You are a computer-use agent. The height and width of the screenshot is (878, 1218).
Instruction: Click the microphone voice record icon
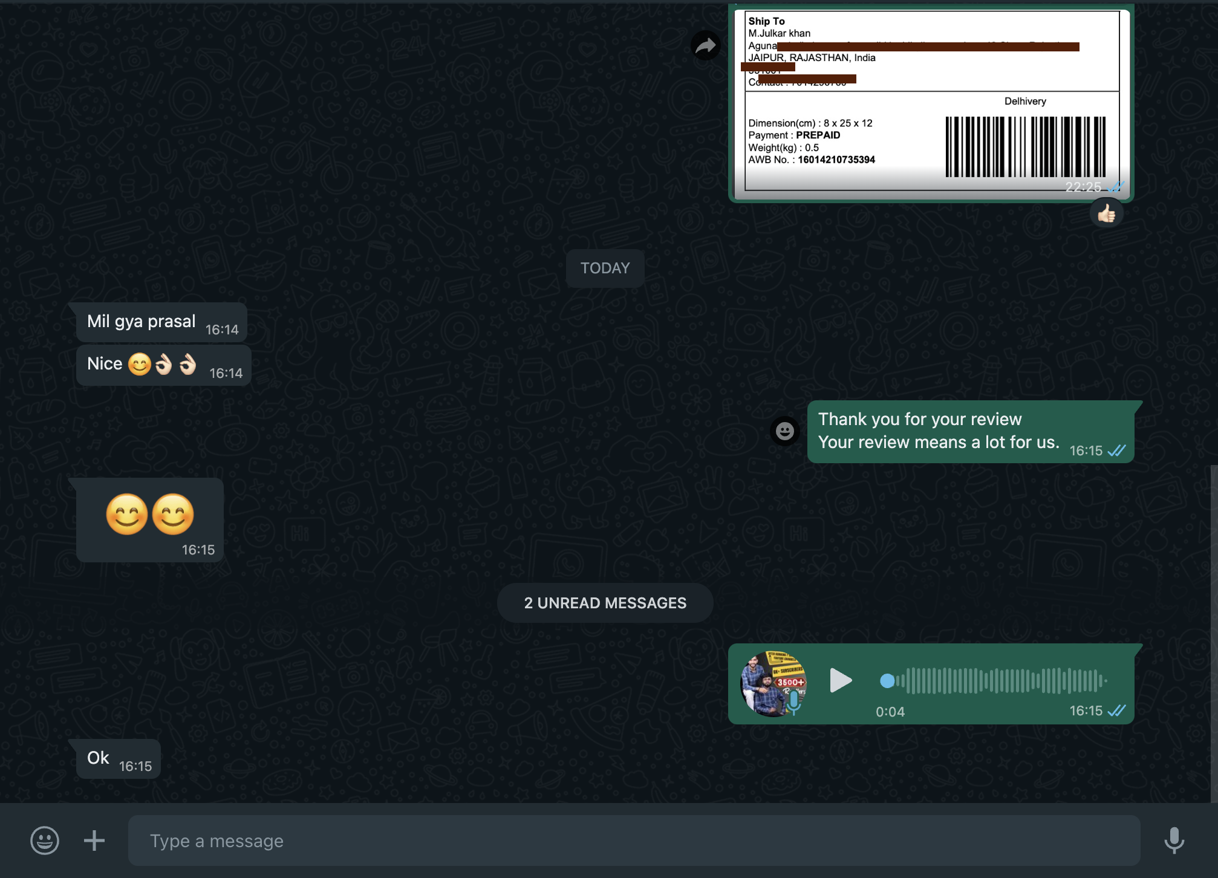click(1174, 841)
